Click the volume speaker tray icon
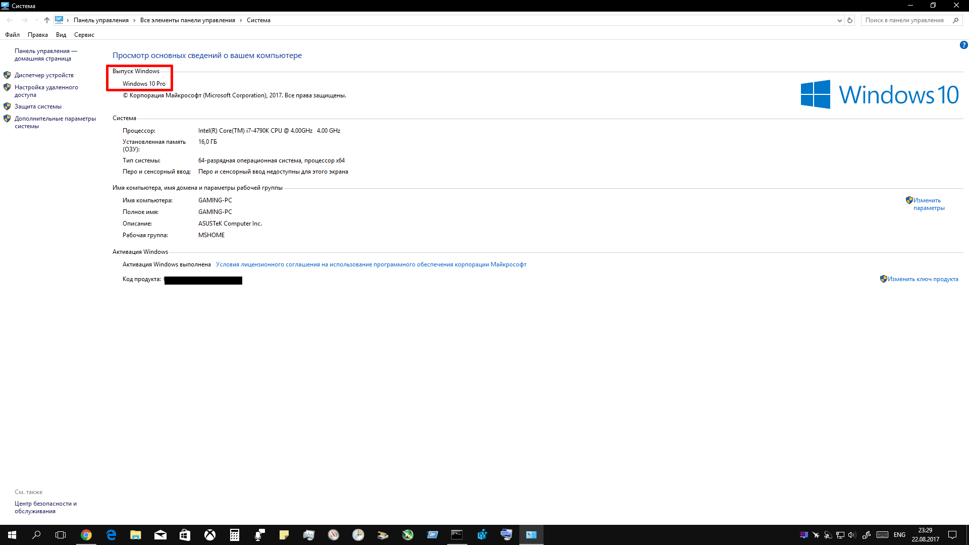969x545 pixels. (x=852, y=535)
